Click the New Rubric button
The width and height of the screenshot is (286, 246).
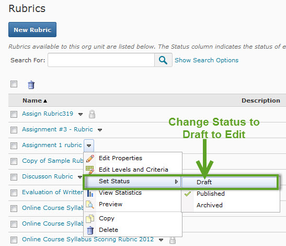coord(32,30)
